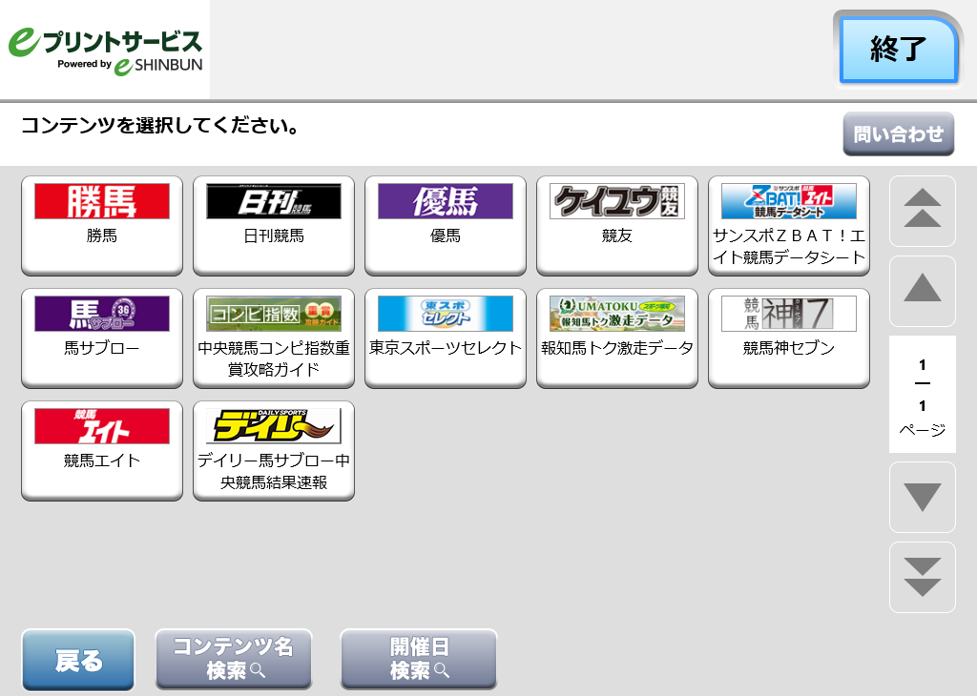Jump to first page double-up arrow
Viewport: 977px width, 696px height.
[x=923, y=211]
